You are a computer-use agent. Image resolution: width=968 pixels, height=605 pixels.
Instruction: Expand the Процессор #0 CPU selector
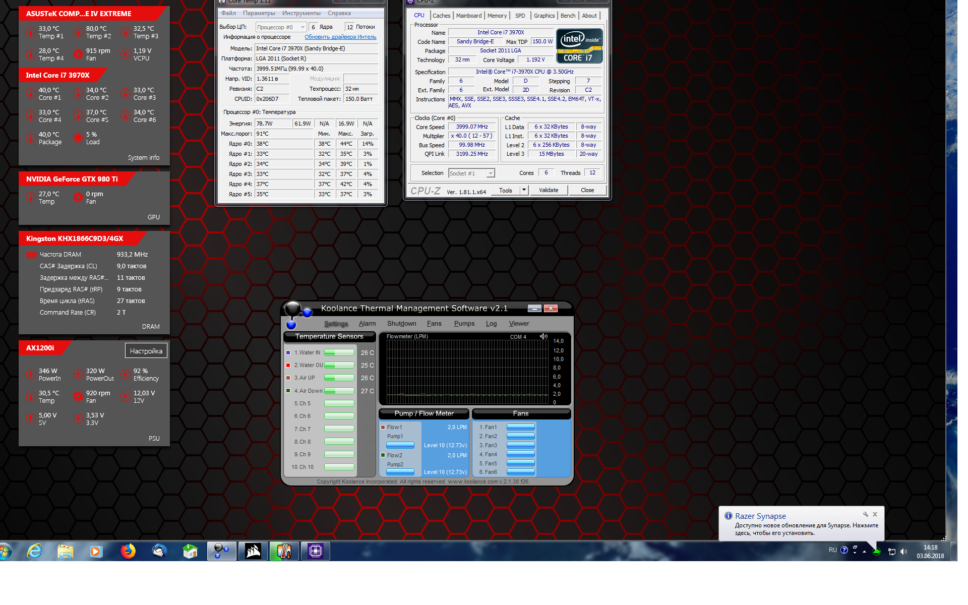pyautogui.click(x=302, y=27)
